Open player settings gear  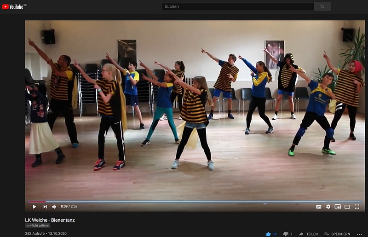click(328, 207)
